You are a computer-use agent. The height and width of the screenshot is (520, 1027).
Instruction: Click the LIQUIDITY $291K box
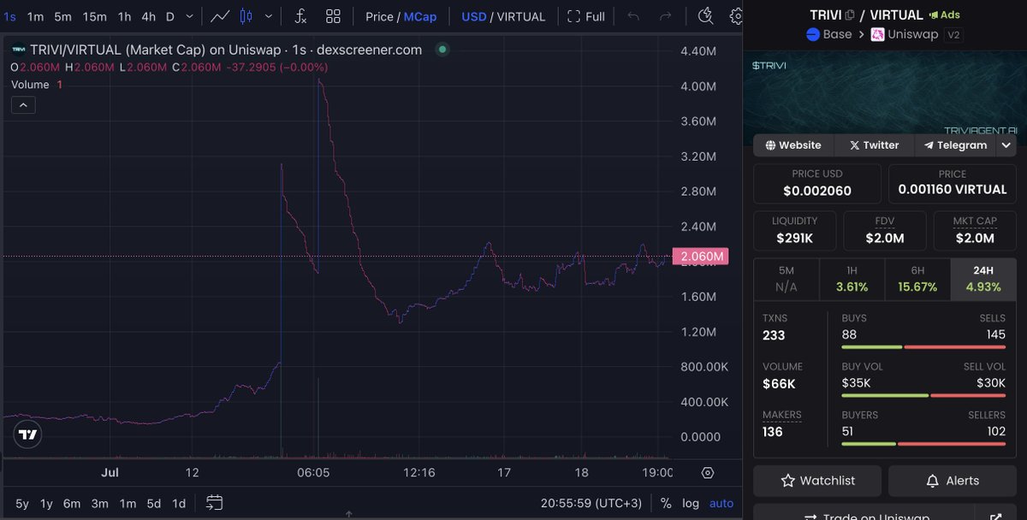click(795, 230)
